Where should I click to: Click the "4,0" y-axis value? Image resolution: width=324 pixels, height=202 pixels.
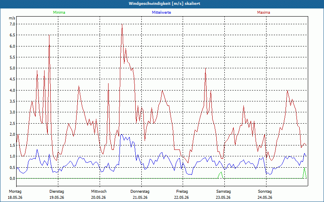(x=13, y=90)
